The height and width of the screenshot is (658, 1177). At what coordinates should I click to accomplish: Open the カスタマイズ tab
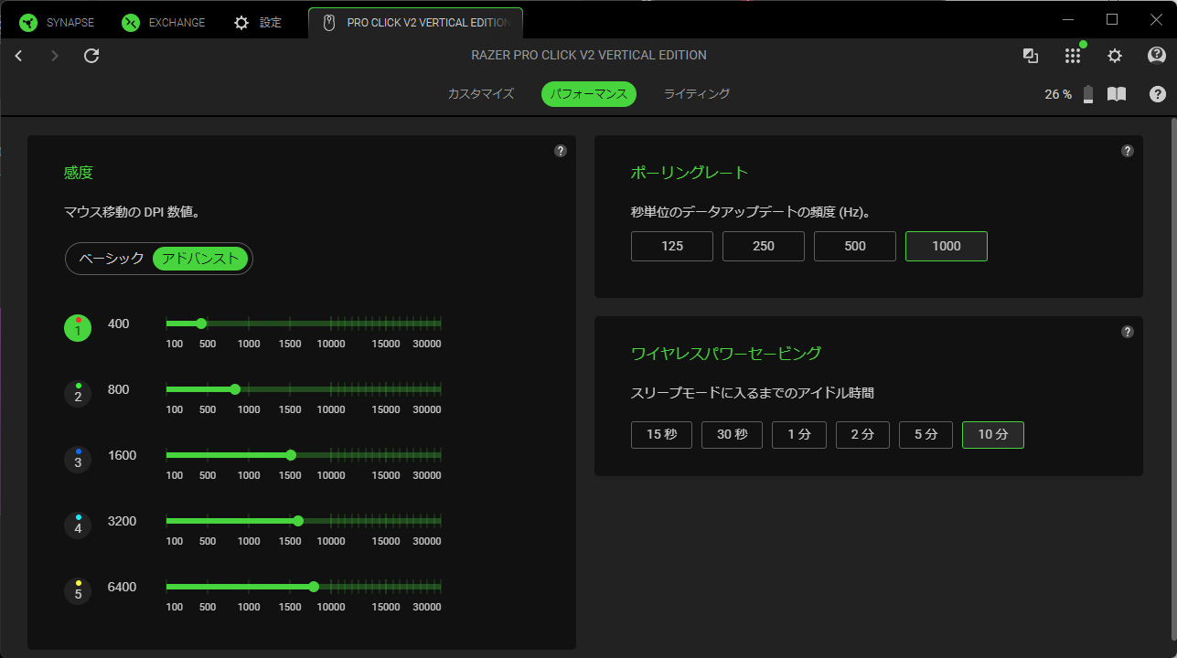tap(481, 94)
